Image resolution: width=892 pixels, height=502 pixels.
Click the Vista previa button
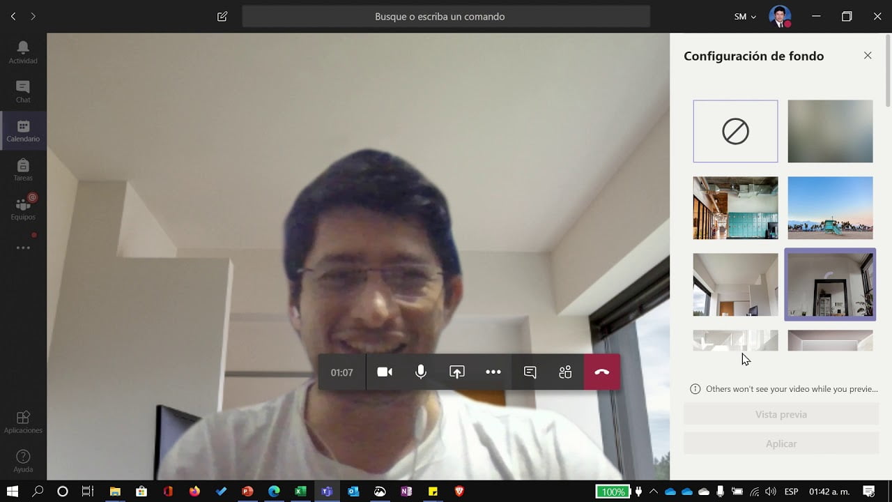[x=780, y=413]
